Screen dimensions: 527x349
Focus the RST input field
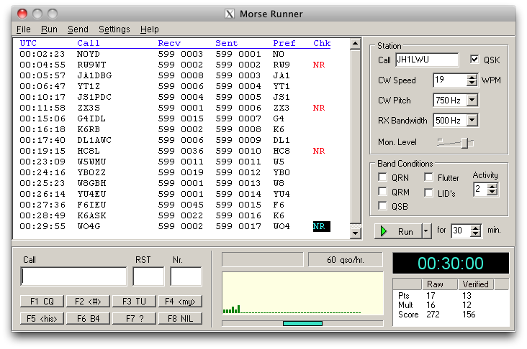click(x=148, y=276)
